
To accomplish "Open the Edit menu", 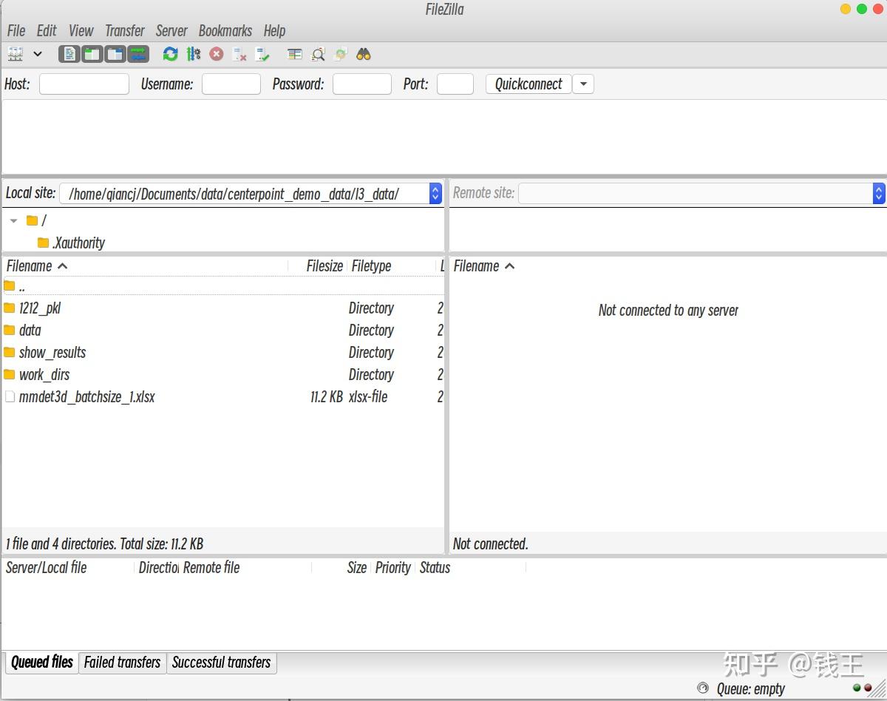I will pyautogui.click(x=47, y=31).
